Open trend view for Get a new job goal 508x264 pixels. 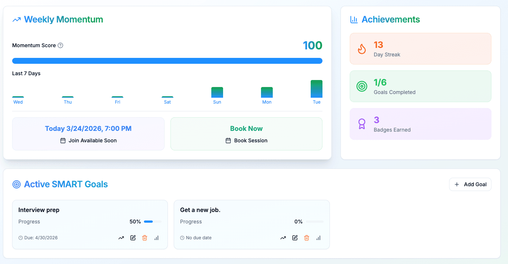(x=283, y=238)
